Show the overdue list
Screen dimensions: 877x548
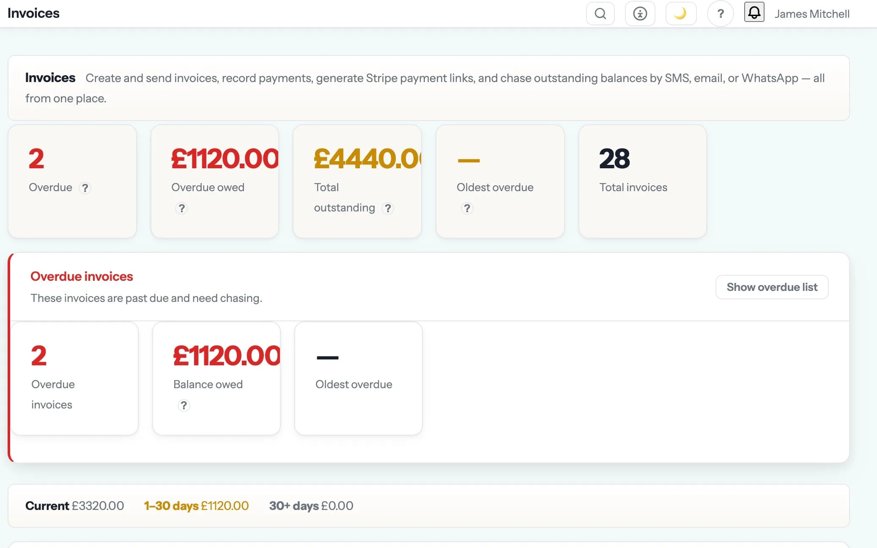pyautogui.click(x=772, y=287)
